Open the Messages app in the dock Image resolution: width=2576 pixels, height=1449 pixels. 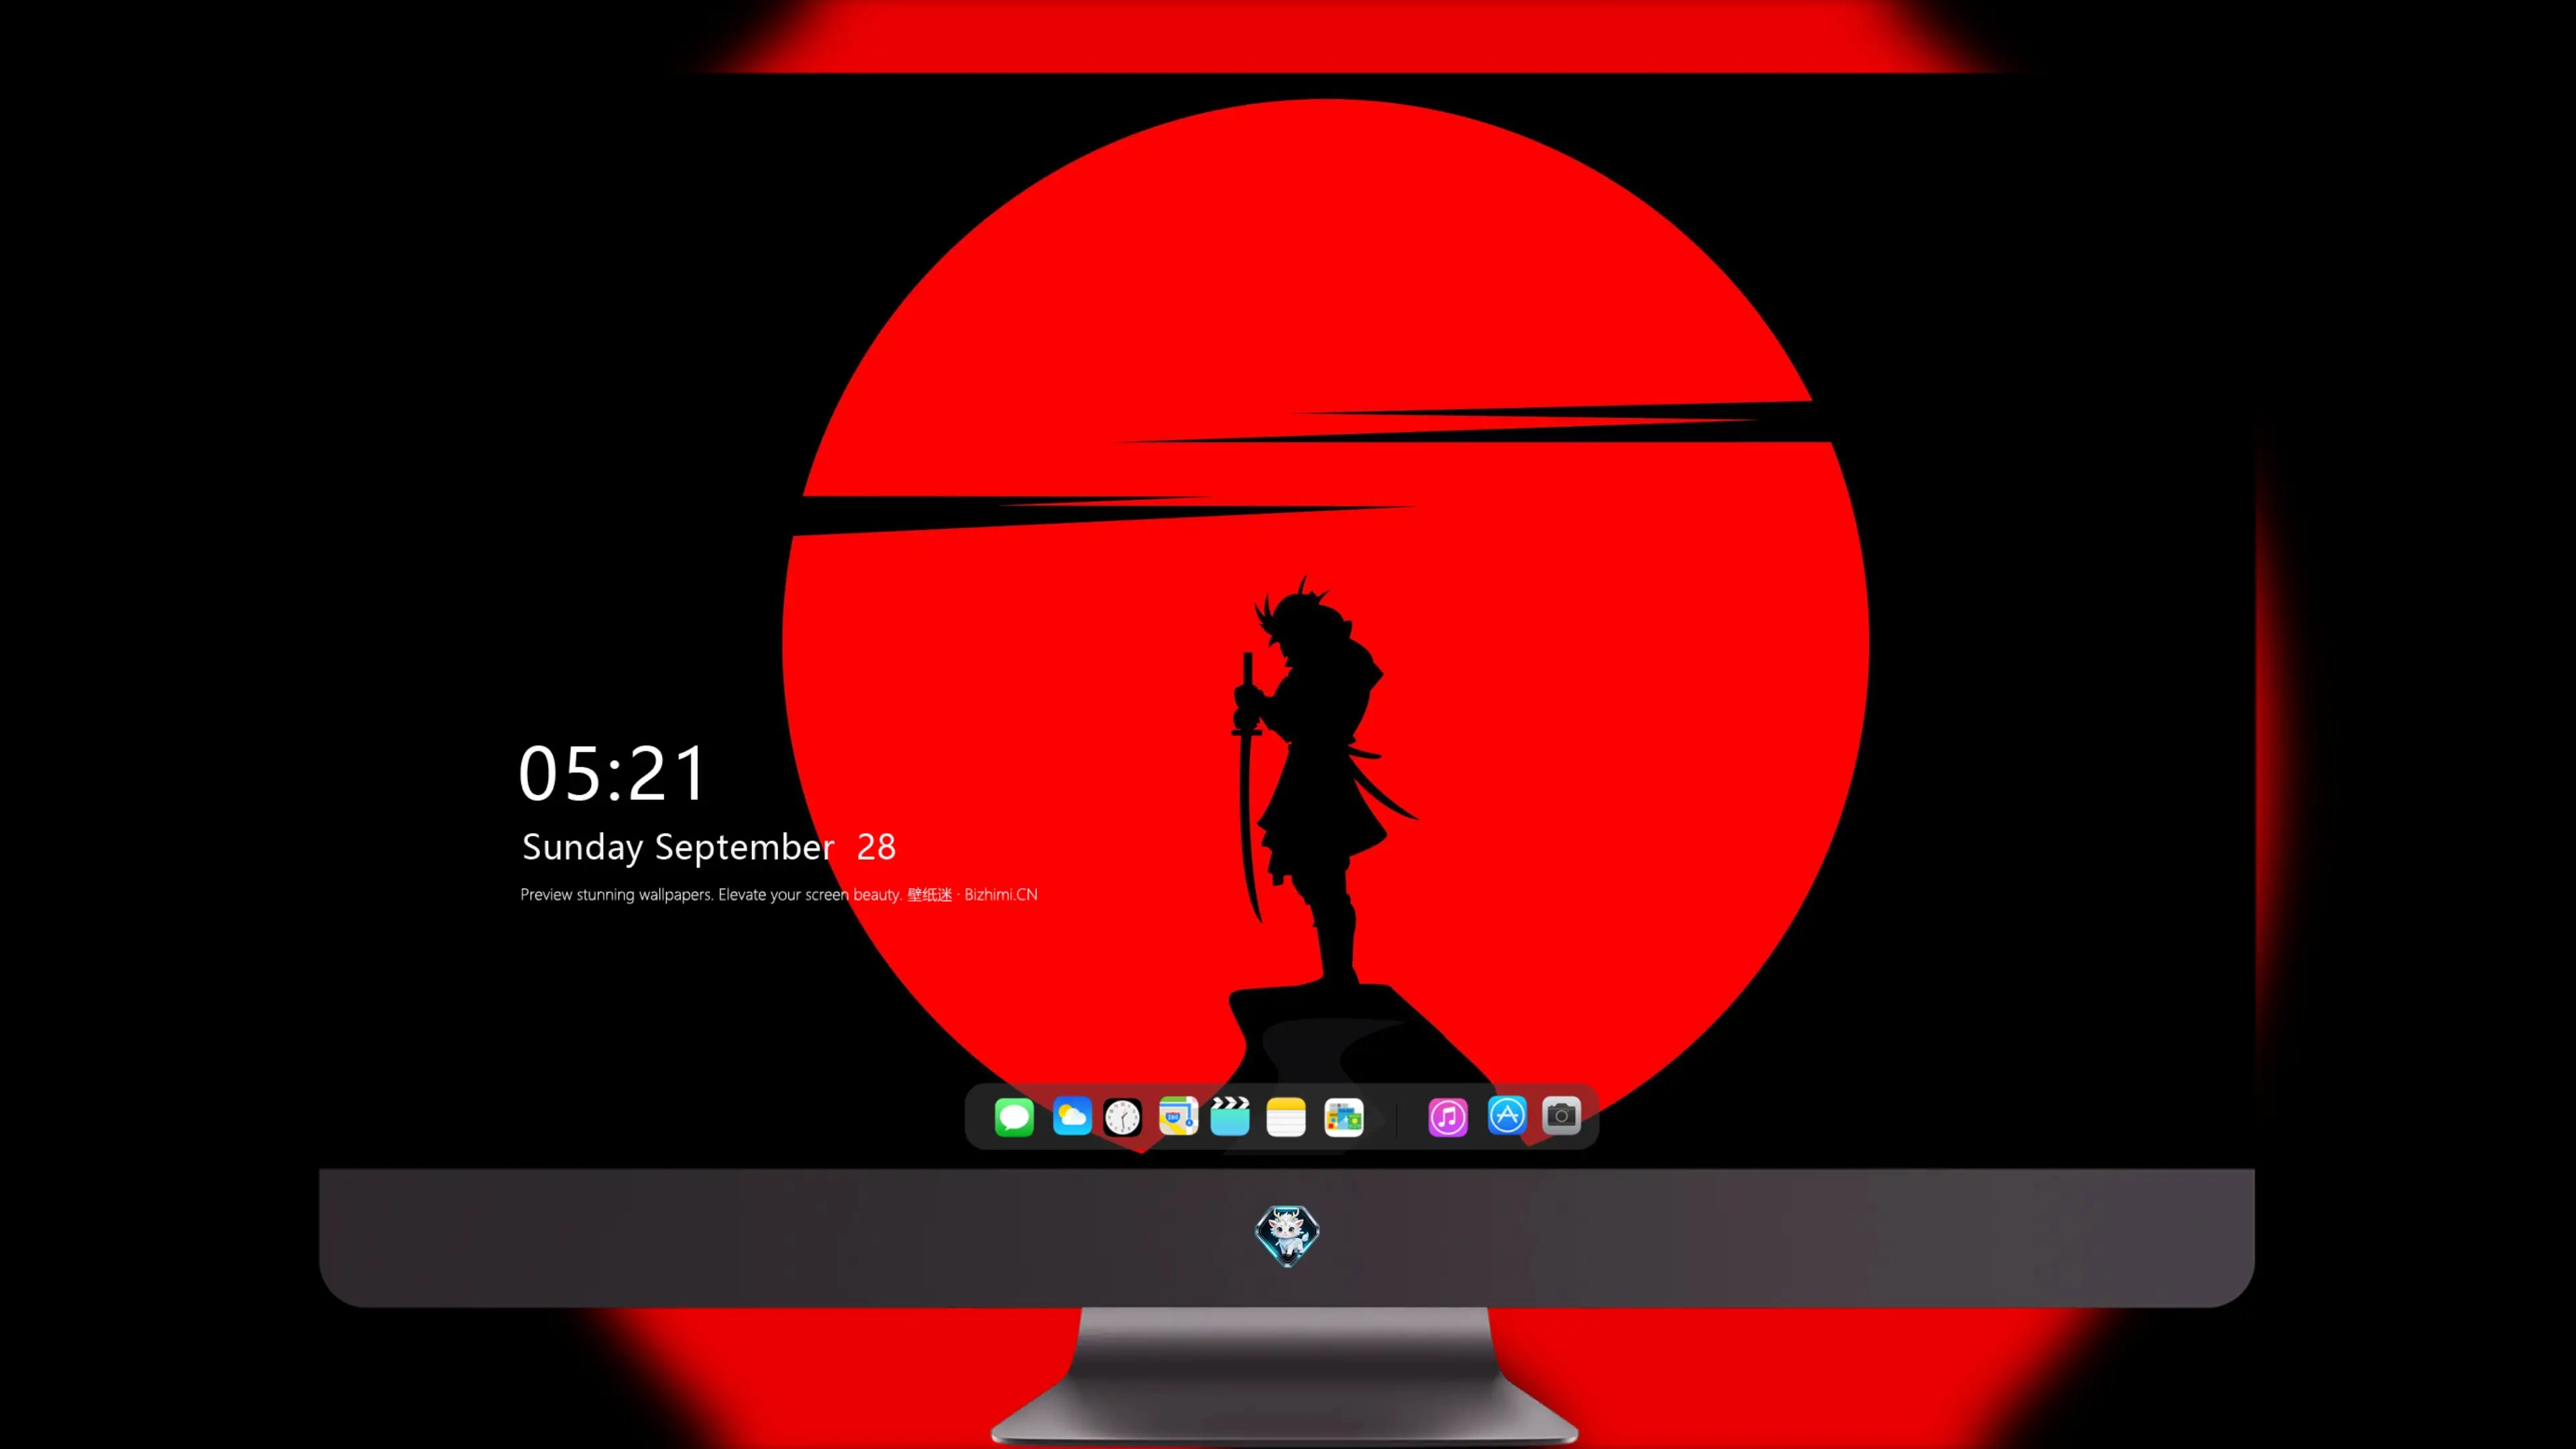(1014, 1117)
